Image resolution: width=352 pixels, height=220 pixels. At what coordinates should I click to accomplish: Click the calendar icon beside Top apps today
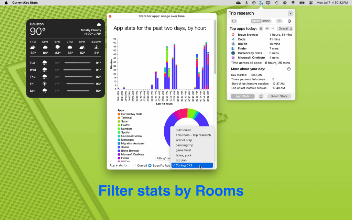coord(261,29)
